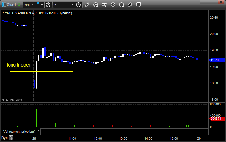The width and height of the screenshot is (226, 142).
Task: Click the 19.20 current price marker
Action: coord(214,60)
